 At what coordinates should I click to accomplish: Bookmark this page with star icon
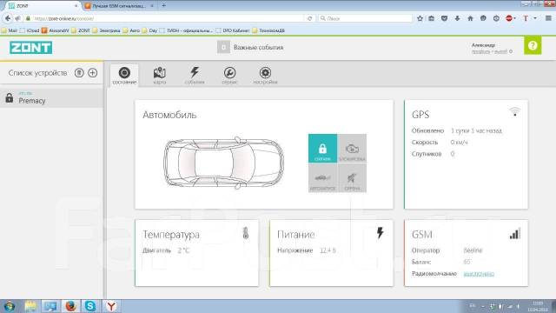[x=420, y=18]
